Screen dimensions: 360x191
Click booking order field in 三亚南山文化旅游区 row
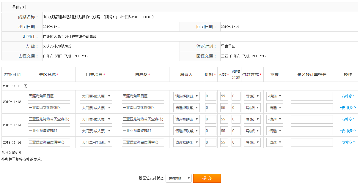coord(312,108)
